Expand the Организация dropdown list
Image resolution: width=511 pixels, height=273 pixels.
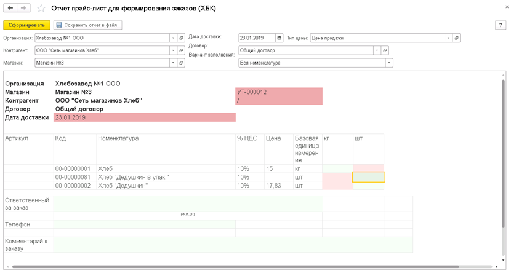pyautogui.click(x=173, y=38)
